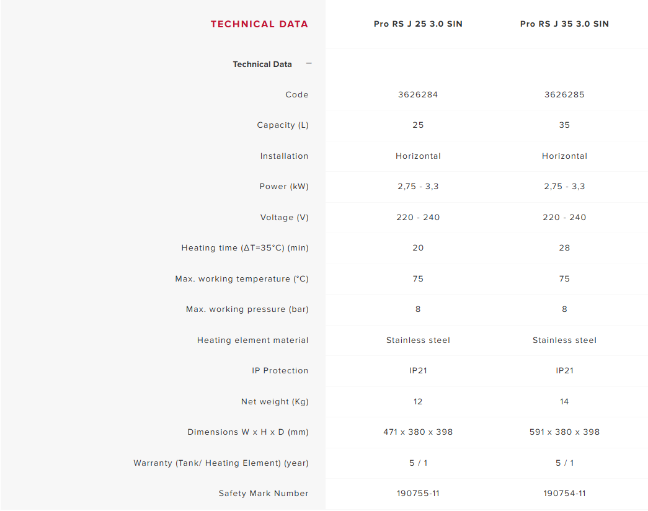Collapse the Technical Data section minus icon
Screen dimensions: 648x511
click(309, 64)
